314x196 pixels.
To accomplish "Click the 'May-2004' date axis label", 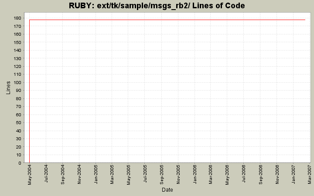I will pos(30,175).
